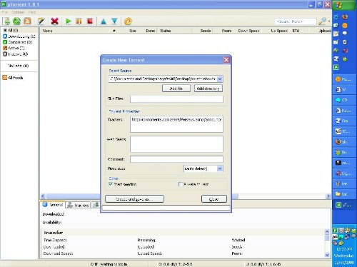Click the orange Pause torrent icon
The height and width of the screenshot is (267, 357).
click(79, 21)
